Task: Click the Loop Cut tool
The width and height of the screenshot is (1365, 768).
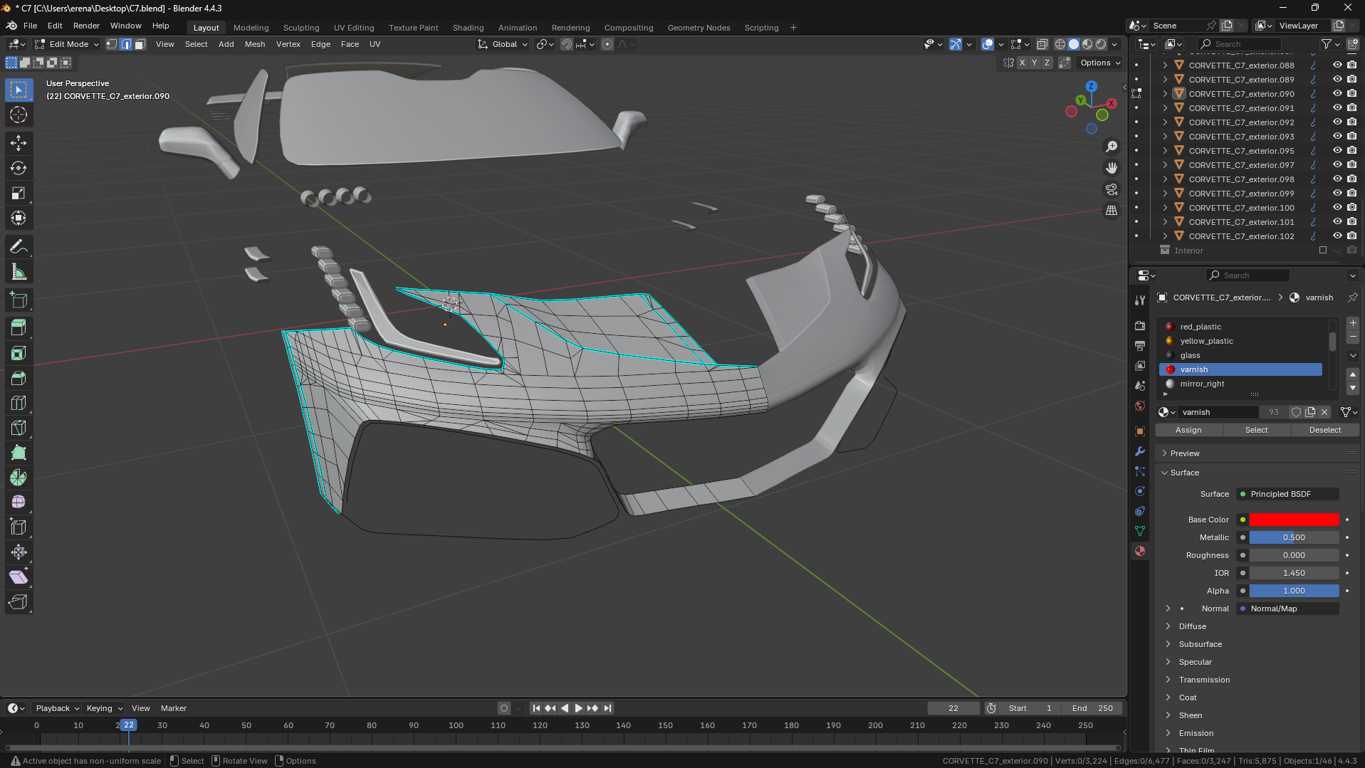Action: click(19, 403)
